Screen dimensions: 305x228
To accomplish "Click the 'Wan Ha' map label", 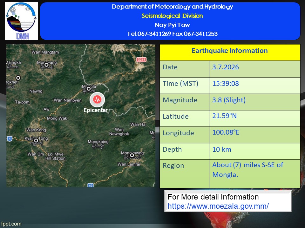I will click(138, 124).
